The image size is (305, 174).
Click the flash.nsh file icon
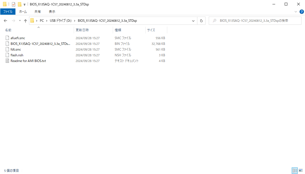pos(7,55)
